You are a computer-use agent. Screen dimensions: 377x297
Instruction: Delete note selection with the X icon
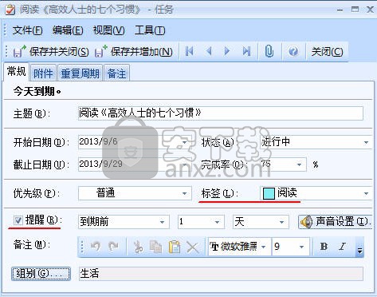(x=193, y=247)
